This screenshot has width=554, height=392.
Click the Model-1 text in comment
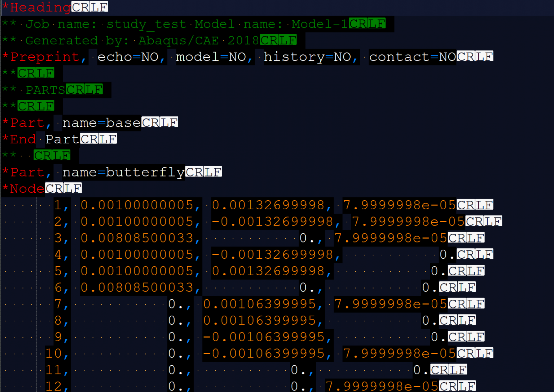[320, 24]
